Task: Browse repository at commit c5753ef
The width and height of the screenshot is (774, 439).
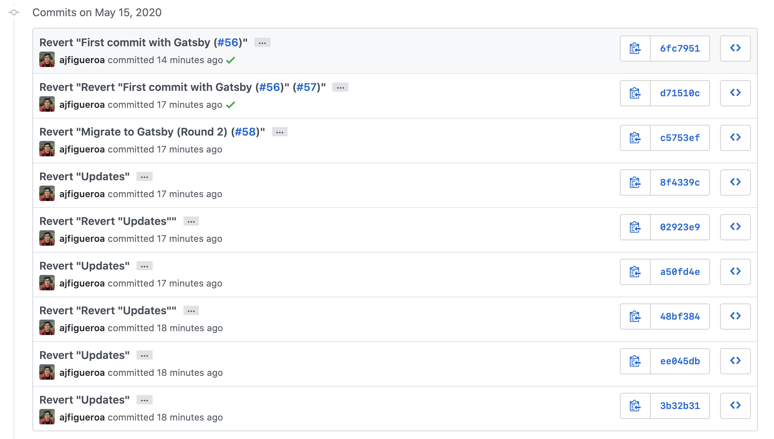Action: pyautogui.click(x=735, y=138)
